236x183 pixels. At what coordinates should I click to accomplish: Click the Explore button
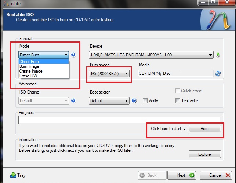(x=204, y=154)
